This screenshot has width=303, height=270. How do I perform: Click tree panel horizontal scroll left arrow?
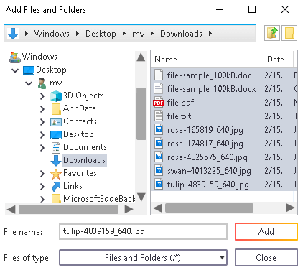point(11,210)
